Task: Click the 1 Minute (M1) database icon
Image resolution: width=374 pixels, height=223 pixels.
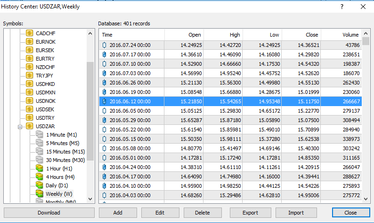Action: coord(40,135)
